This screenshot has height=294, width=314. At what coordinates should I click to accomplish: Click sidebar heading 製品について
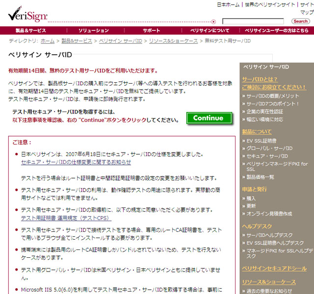click(x=257, y=132)
